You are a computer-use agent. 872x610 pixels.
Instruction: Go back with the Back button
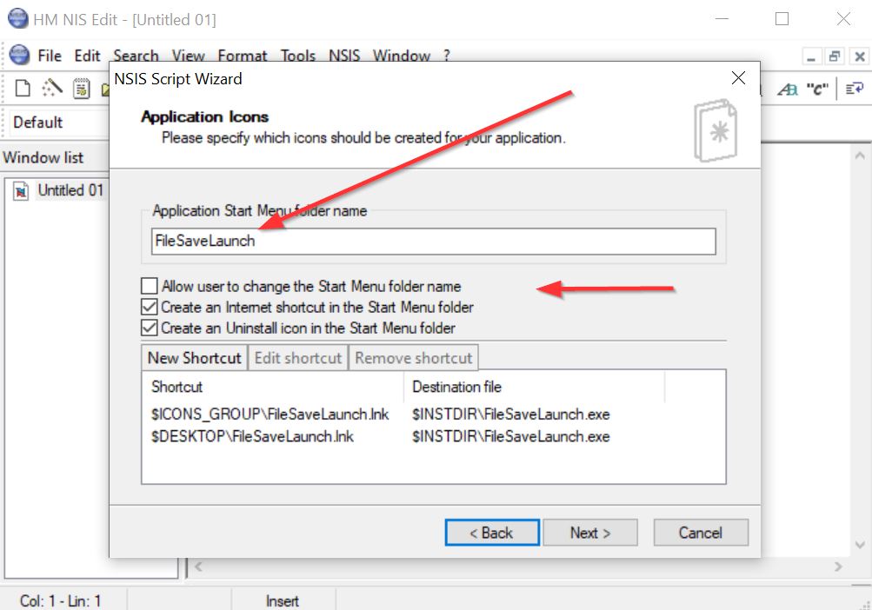pos(492,533)
